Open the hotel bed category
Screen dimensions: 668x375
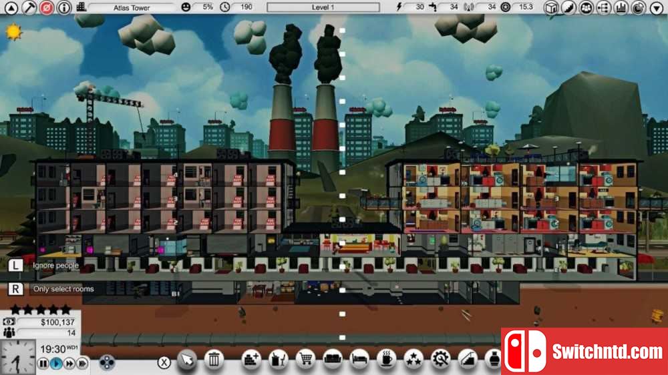pos(359,360)
